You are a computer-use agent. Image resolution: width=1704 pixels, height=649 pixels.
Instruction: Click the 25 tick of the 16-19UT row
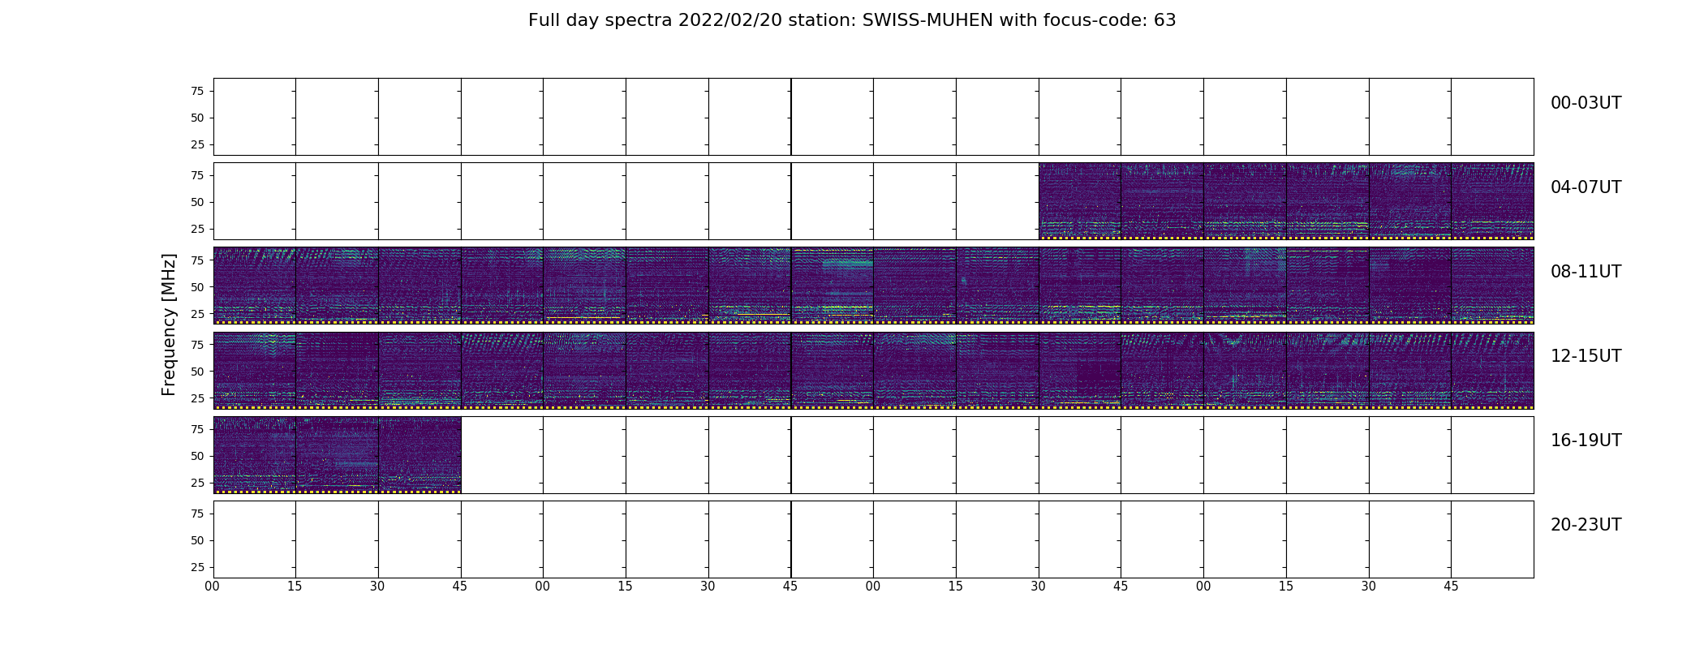coord(197,483)
